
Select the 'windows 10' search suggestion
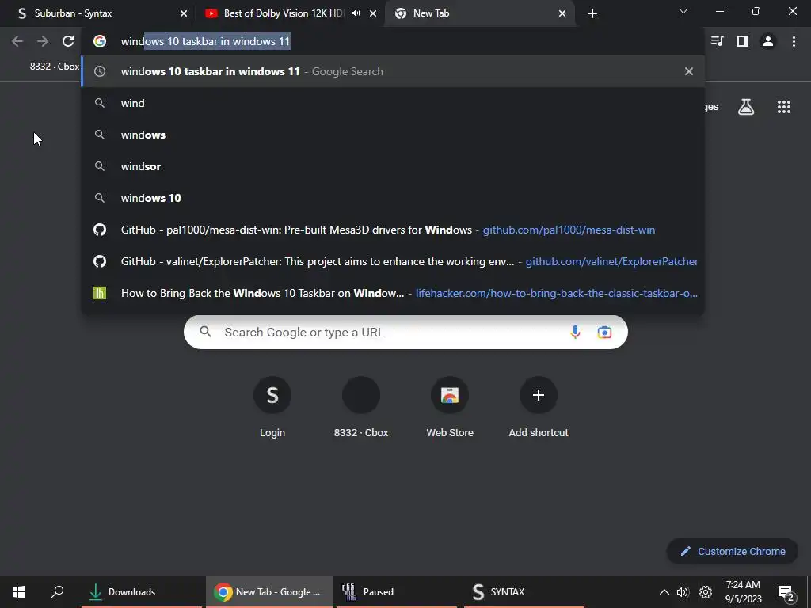(x=393, y=198)
